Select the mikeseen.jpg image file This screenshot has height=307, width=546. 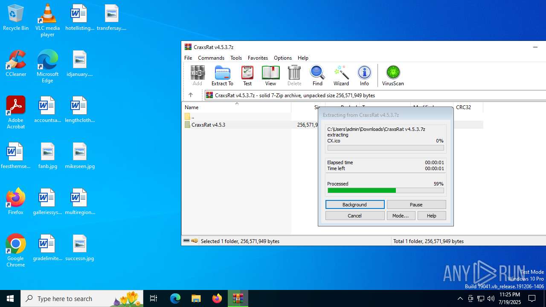pos(79,156)
